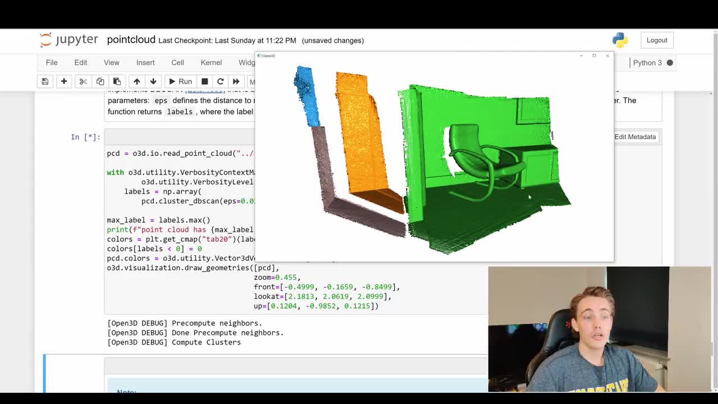Move selected cell down arrow
This screenshot has height=404, width=718.
153,81
